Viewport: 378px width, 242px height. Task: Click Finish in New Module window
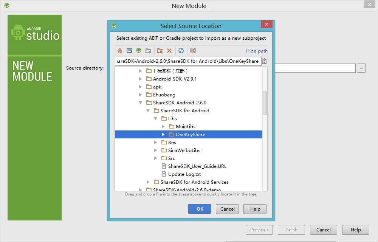(291, 230)
